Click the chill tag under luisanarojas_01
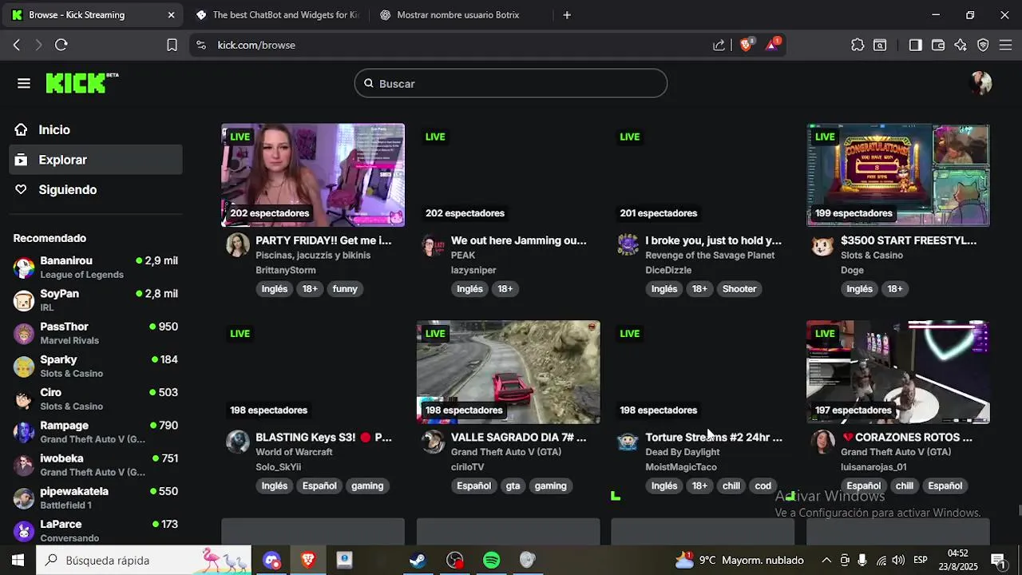Image resolution: width=1022 pixels, height=575 pixels. (905, 486)
